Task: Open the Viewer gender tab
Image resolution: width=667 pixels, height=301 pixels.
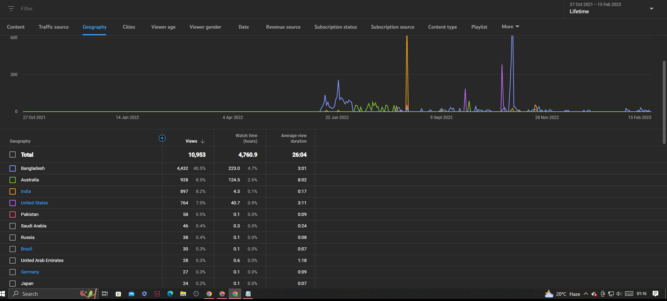Action: coord(205,27)
